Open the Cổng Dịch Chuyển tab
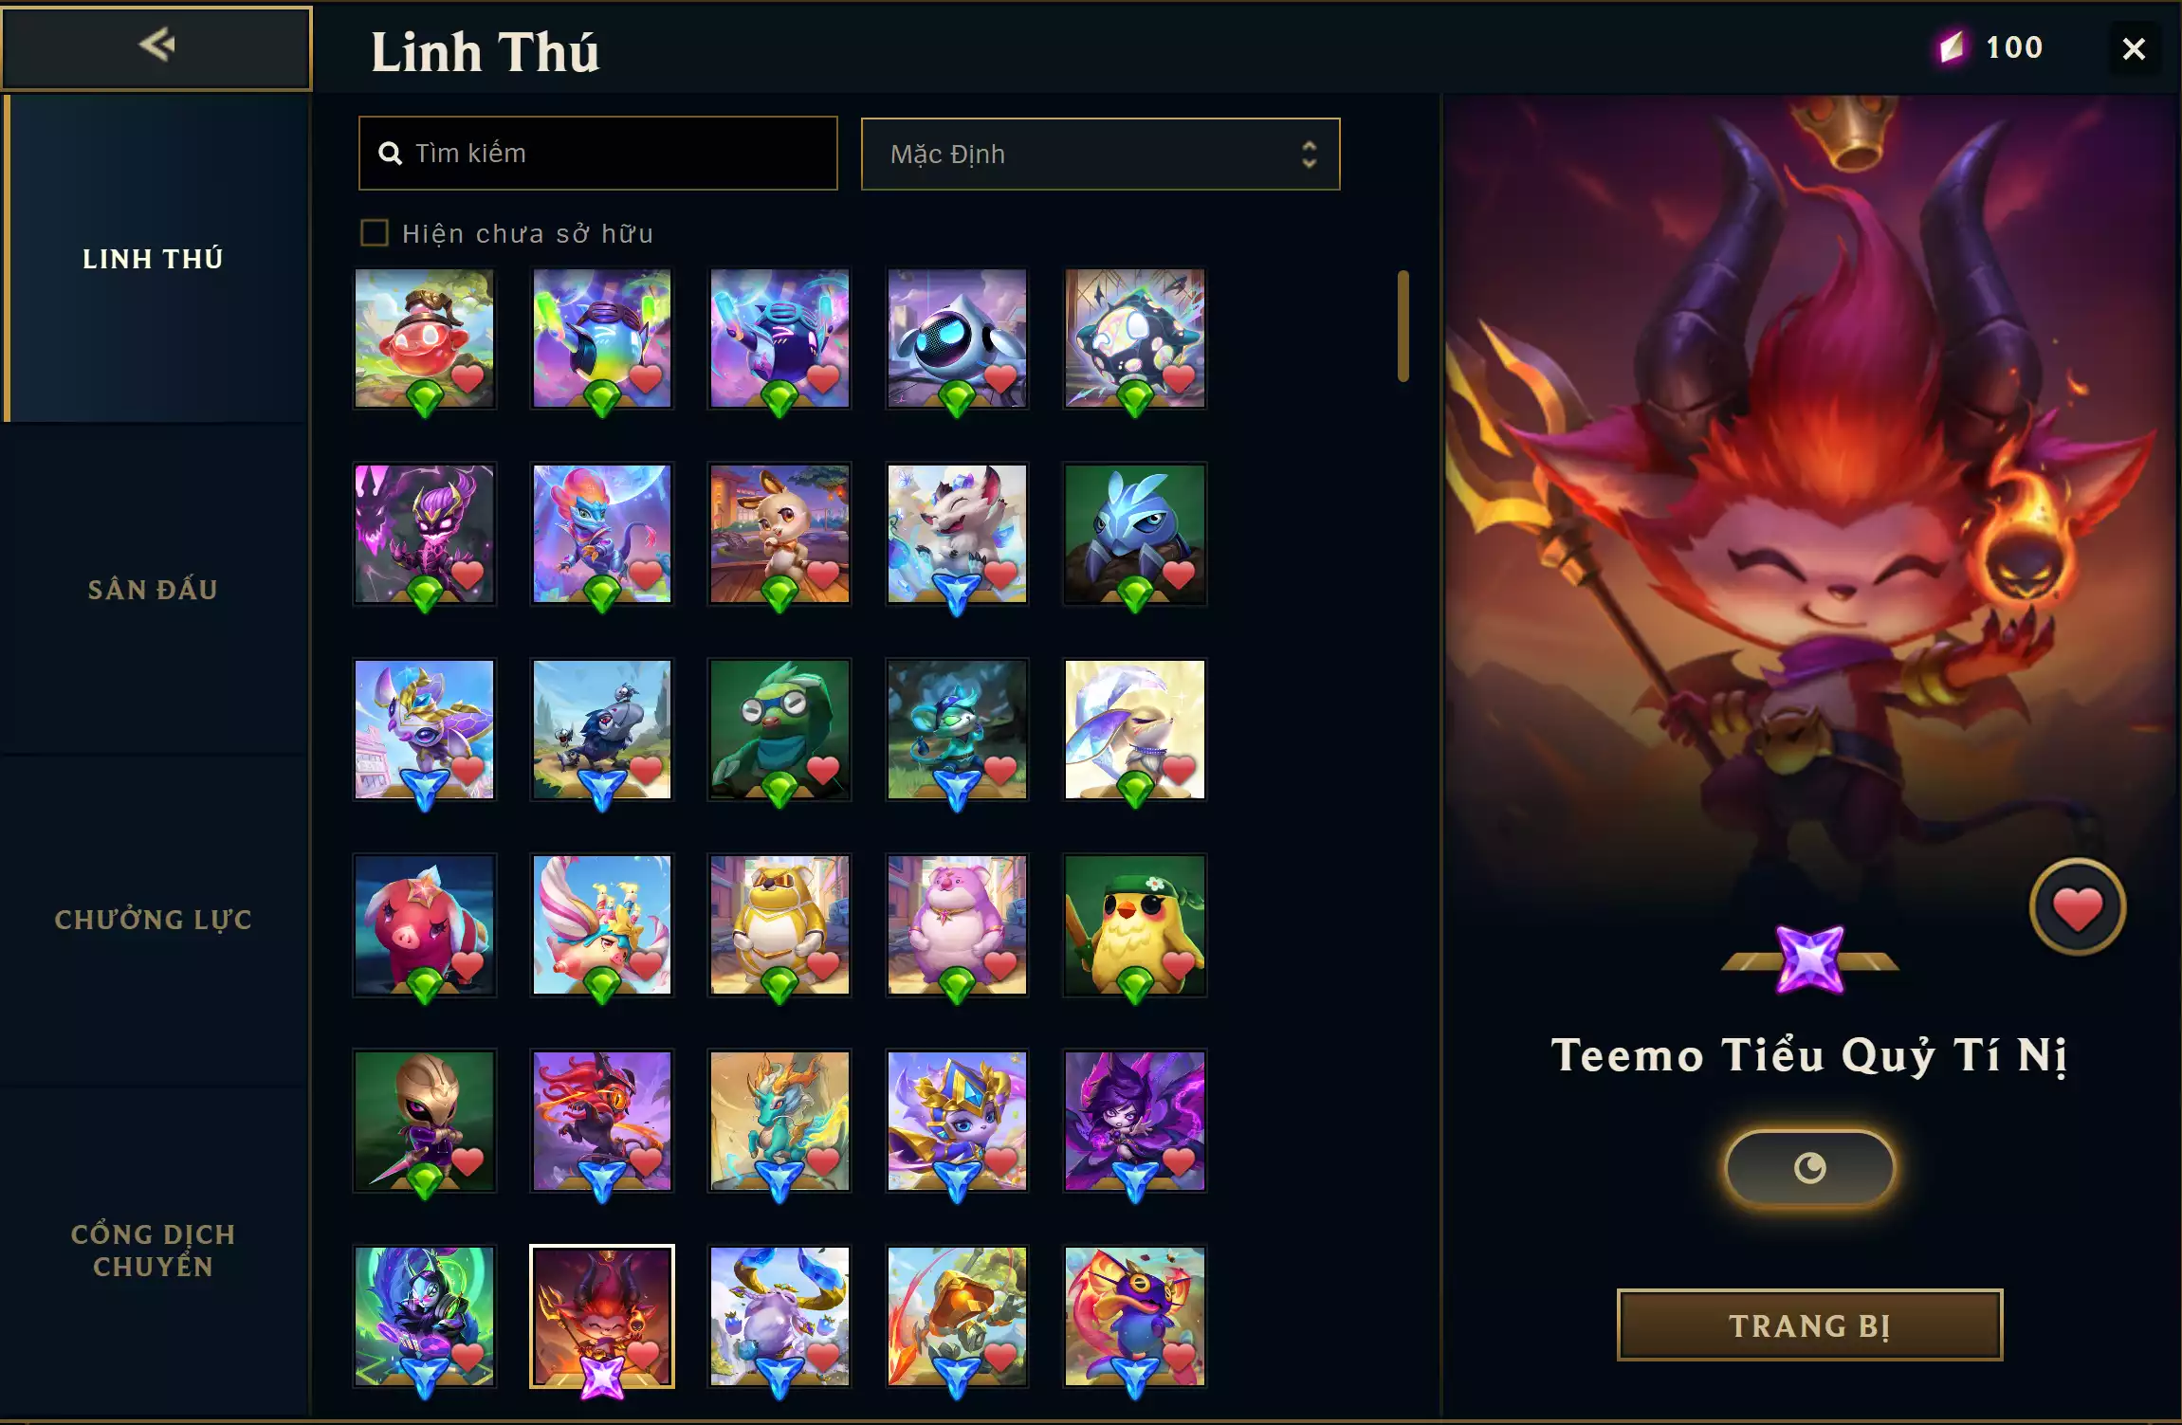Screen dimensions: 2182x1425 pyautogui.click(x=153, y=1250)
